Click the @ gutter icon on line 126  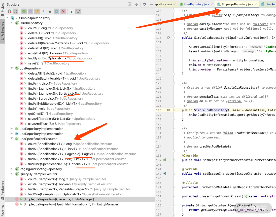[168, 110]
